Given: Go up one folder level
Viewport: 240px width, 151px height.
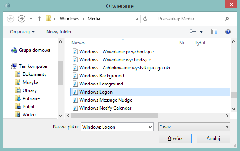Looking at the screenshot, I should coord(40,19).
